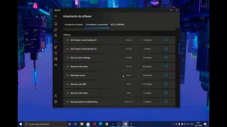The image size is (227, 127).
Task: Open Microsoft Store from the taskbar
Action: 88,124
